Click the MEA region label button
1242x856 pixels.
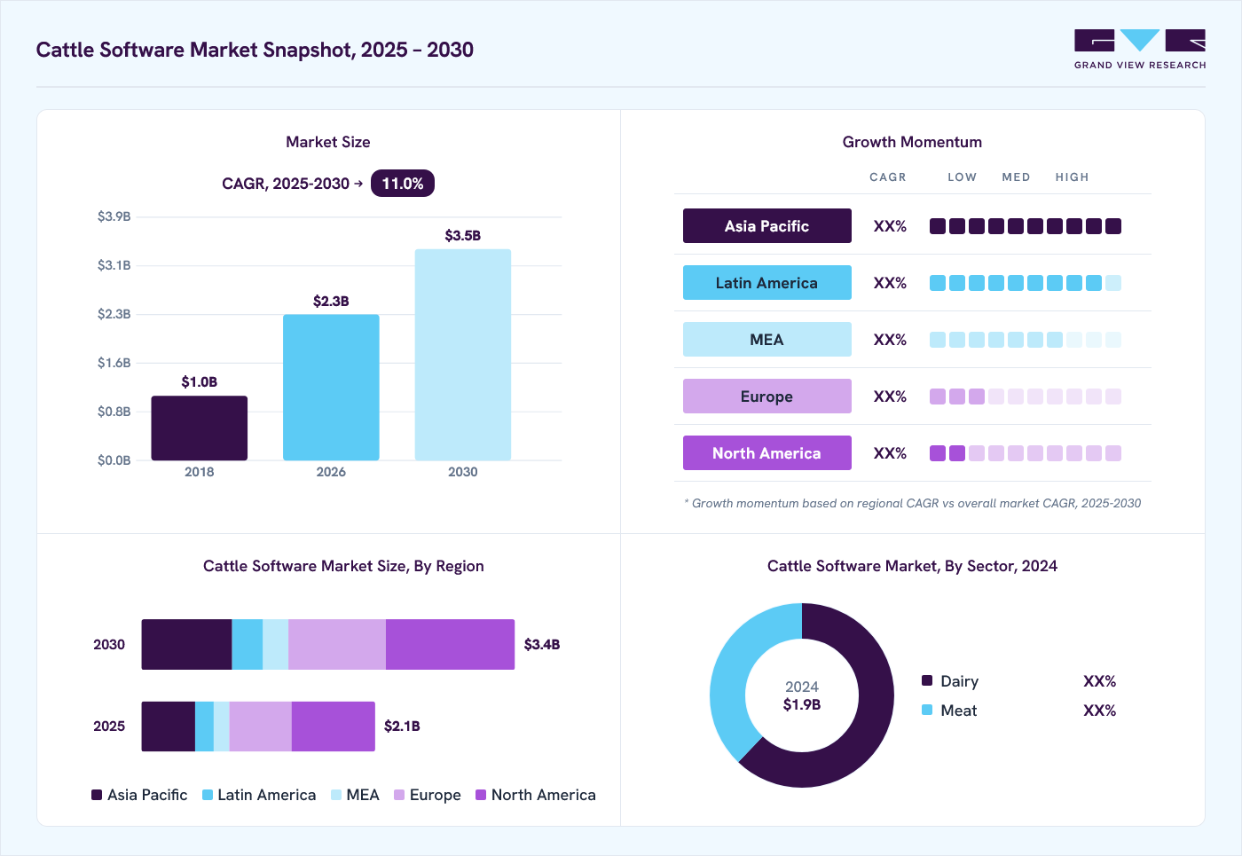[x=767, y=340]
